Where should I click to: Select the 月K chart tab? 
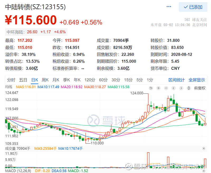pos(56,80)
